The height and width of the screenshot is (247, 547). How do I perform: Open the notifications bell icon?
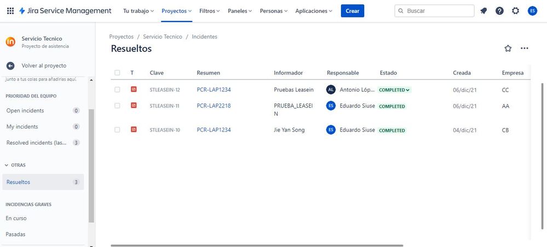[x=483, y=11]
